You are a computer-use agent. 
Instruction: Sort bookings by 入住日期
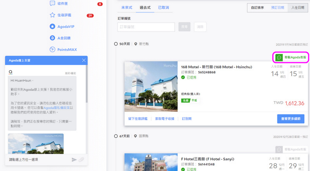coord(298,8)
